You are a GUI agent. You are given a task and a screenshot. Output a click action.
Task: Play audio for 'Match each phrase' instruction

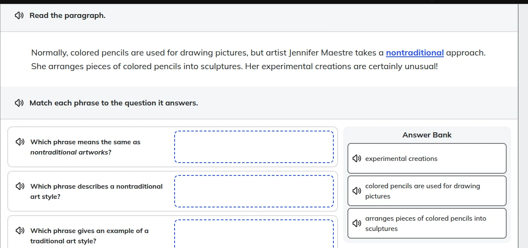point(18,102)
